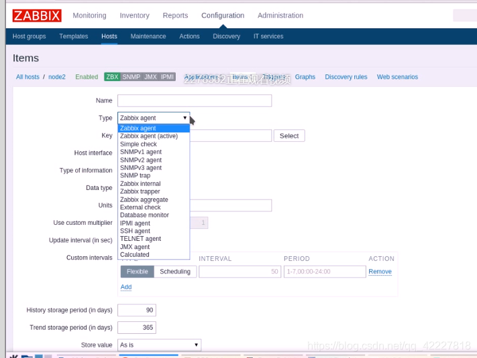Select Scheduling custom interval type
The height and width of the screenshot is (358, 477).
[x=175, y=272]
